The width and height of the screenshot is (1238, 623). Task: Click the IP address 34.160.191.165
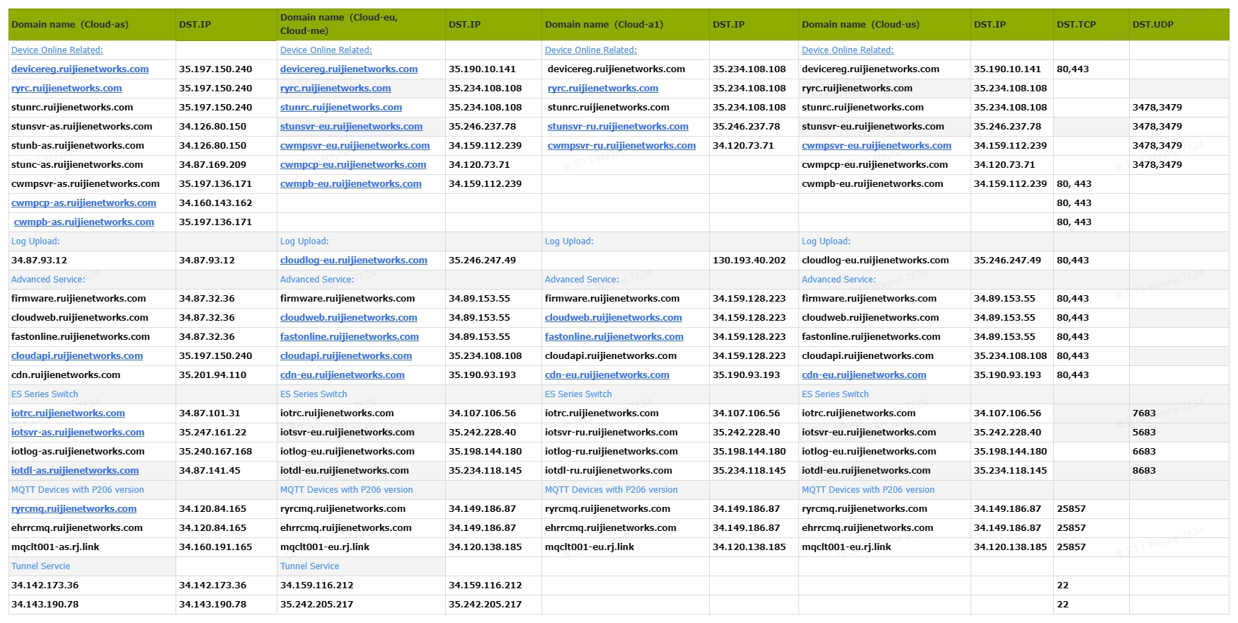point(216,547)
